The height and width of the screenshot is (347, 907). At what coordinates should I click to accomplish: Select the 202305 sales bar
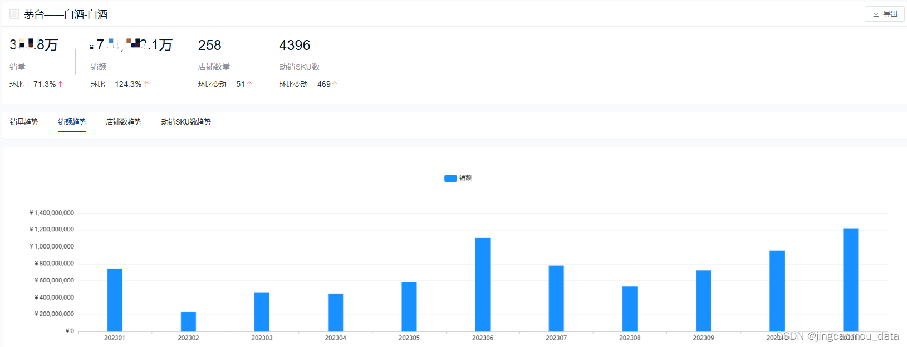pyautogui.click(x=409, y=307)
